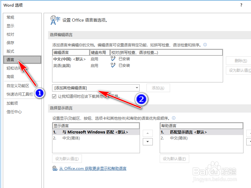
Task: Toggle 让我知道何时应该下载其他校对工具 checkbox
Action: (x=54, y=96)
